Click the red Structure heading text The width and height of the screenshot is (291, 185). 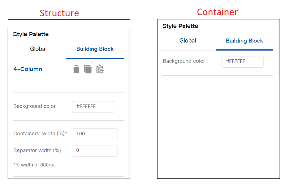coord(59,13)
